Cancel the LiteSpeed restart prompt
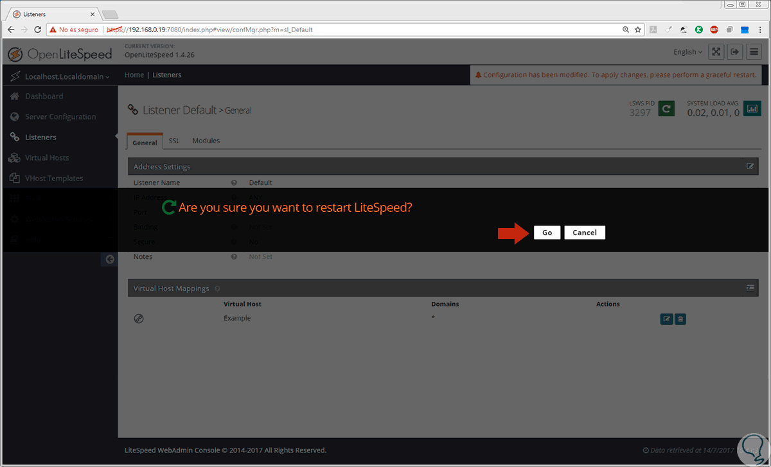Image resolution: width=771 pixels, height=467 pixels. pyautogui.click(x=585, y=233)
